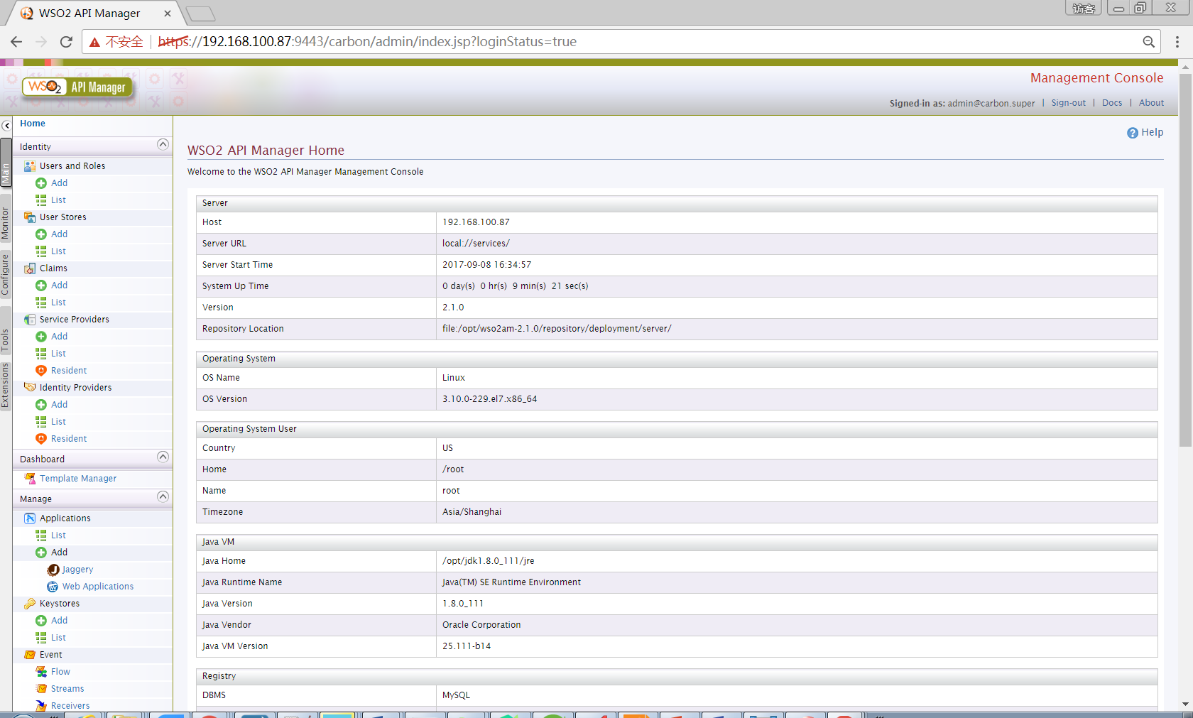Open Template Manager link

pyautogui.click(x=78, y=479)
